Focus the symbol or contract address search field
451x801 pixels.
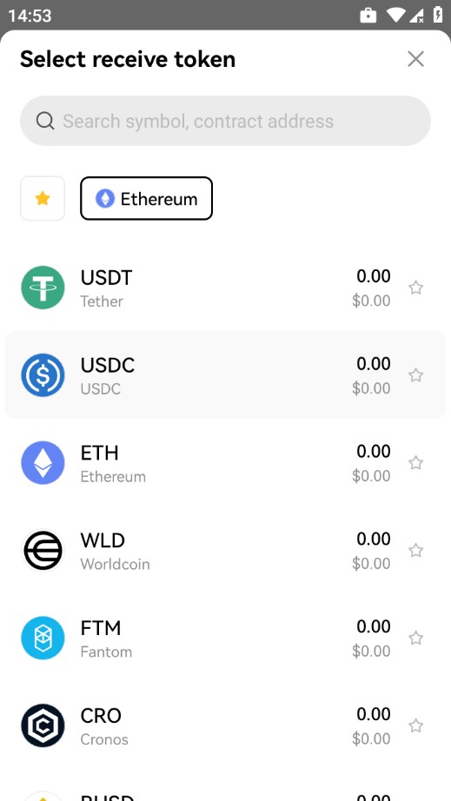pos(225,121)
